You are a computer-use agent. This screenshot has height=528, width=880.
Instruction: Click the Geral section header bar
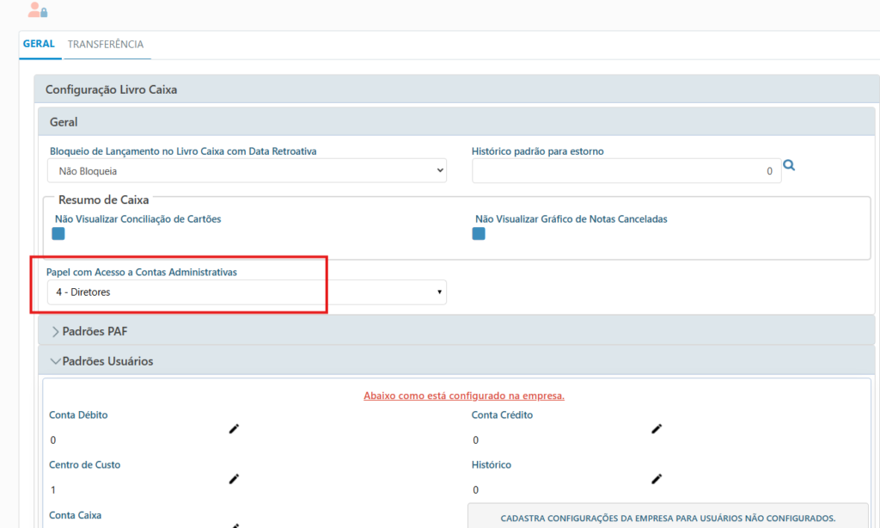(x=455, y=122)
